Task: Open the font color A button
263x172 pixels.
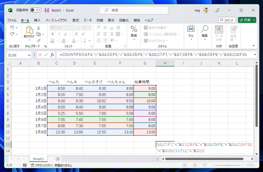Action: 74,41
